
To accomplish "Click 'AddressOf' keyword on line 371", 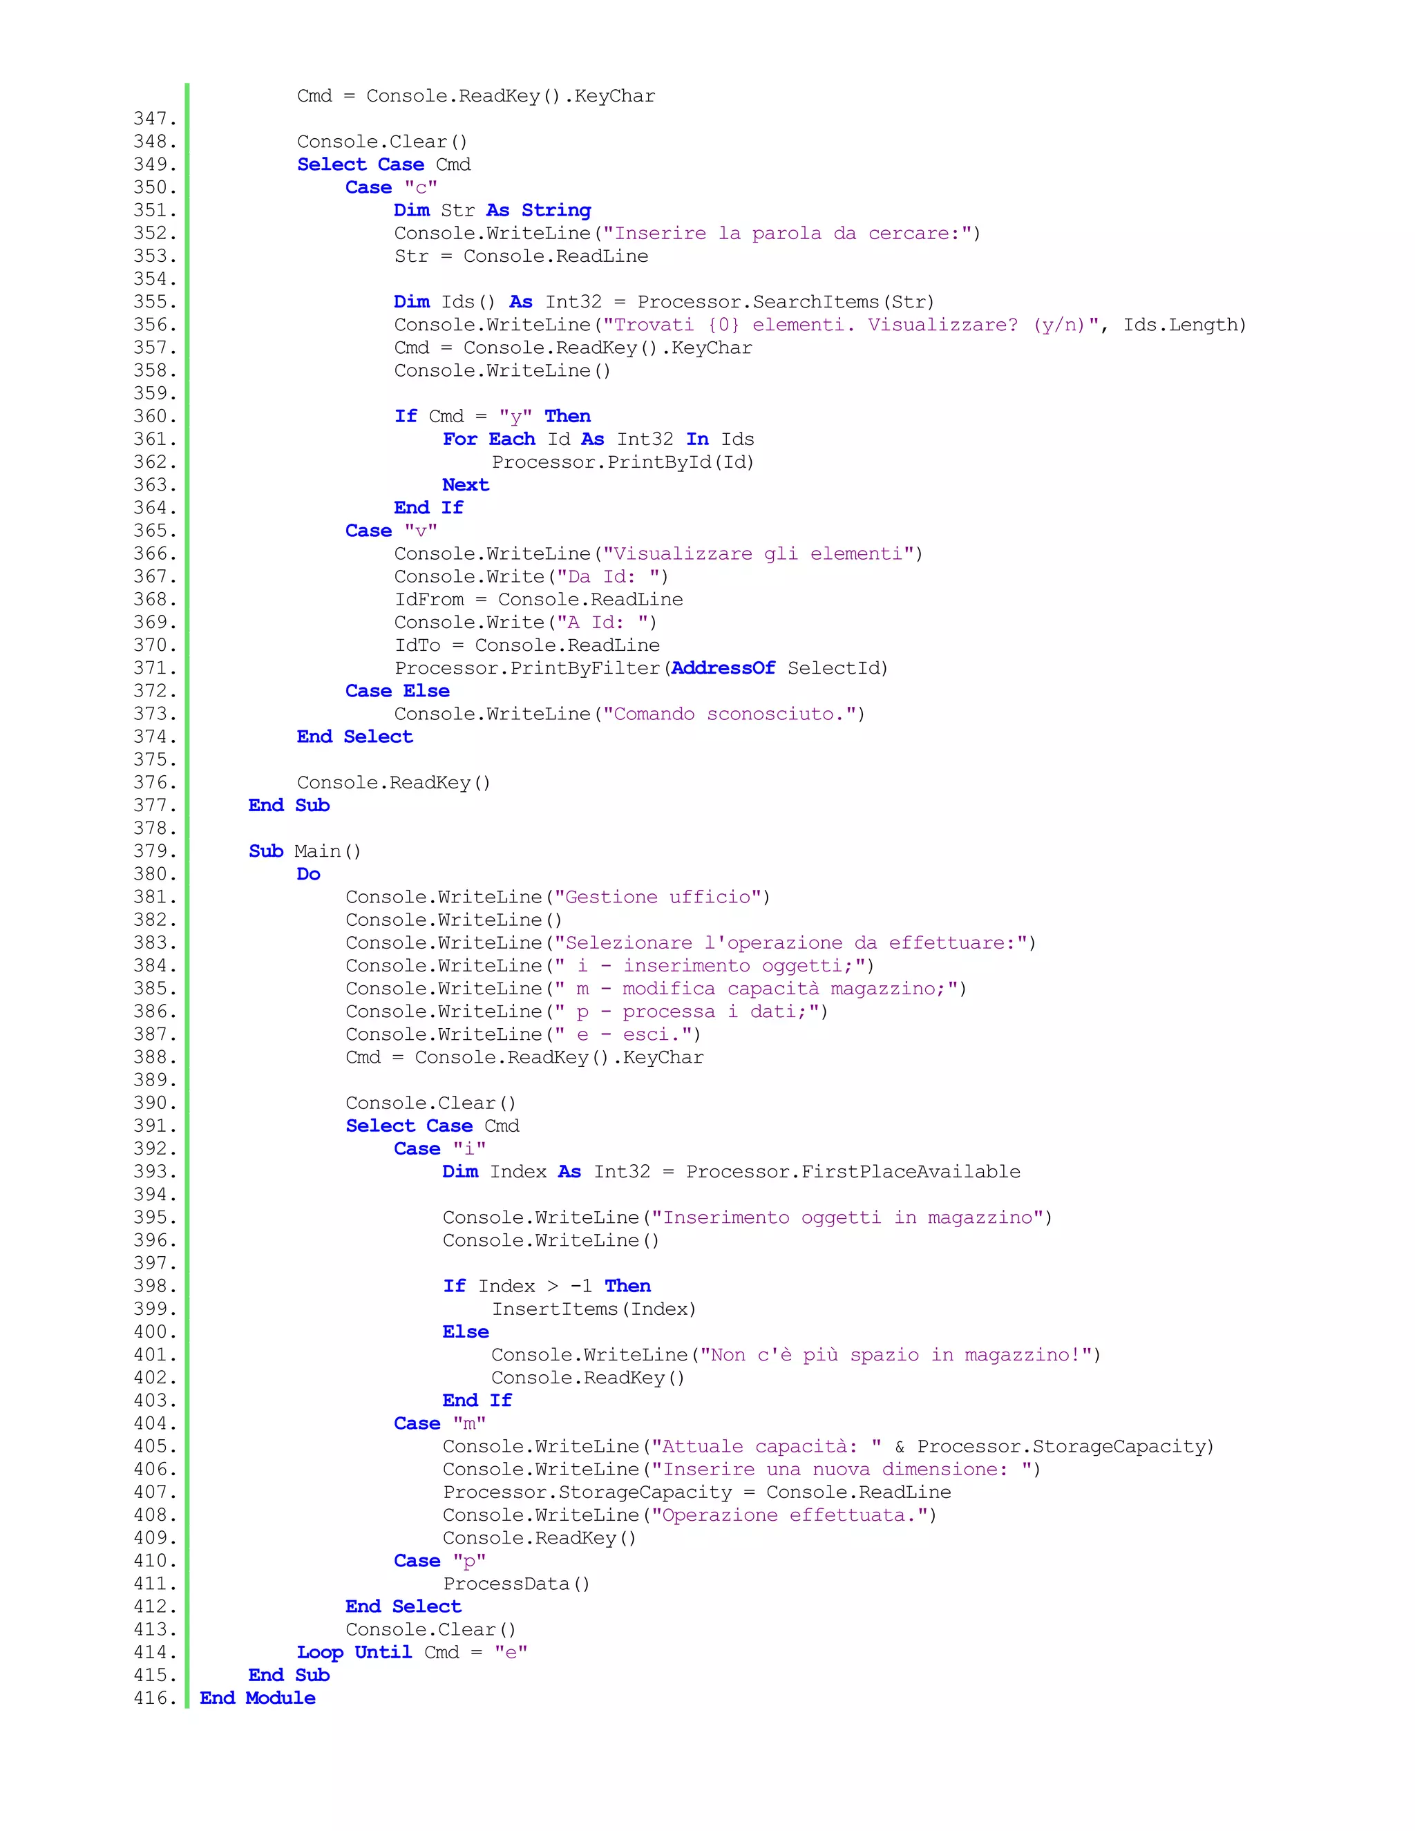I will pos(723,668).
